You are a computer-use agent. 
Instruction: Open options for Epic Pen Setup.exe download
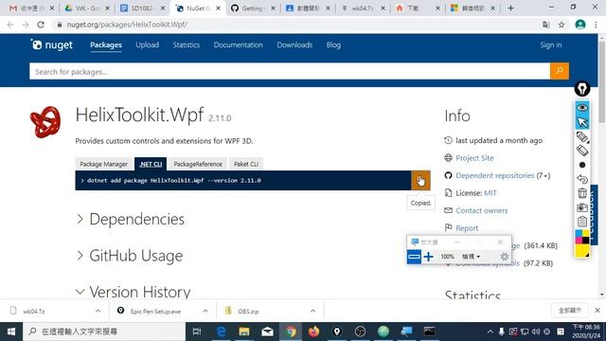tap(205, 311)
